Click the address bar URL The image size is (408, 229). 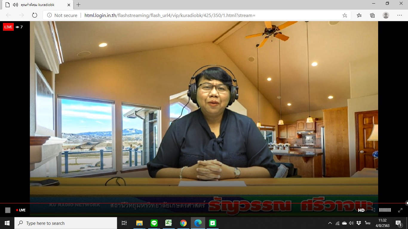(x=170, y=15)
